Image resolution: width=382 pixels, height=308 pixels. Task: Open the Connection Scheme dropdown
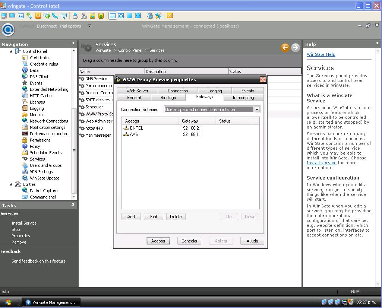point(257,109)
